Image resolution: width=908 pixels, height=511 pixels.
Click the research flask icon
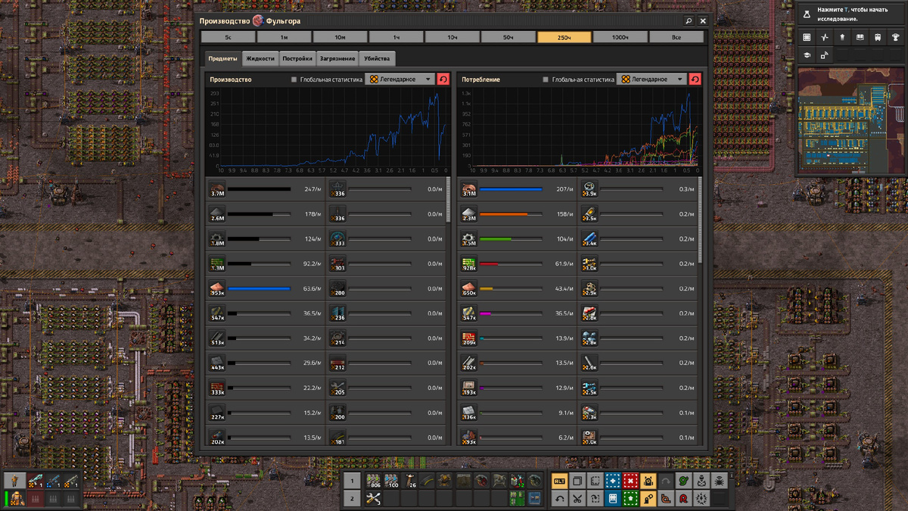point(807,14)
